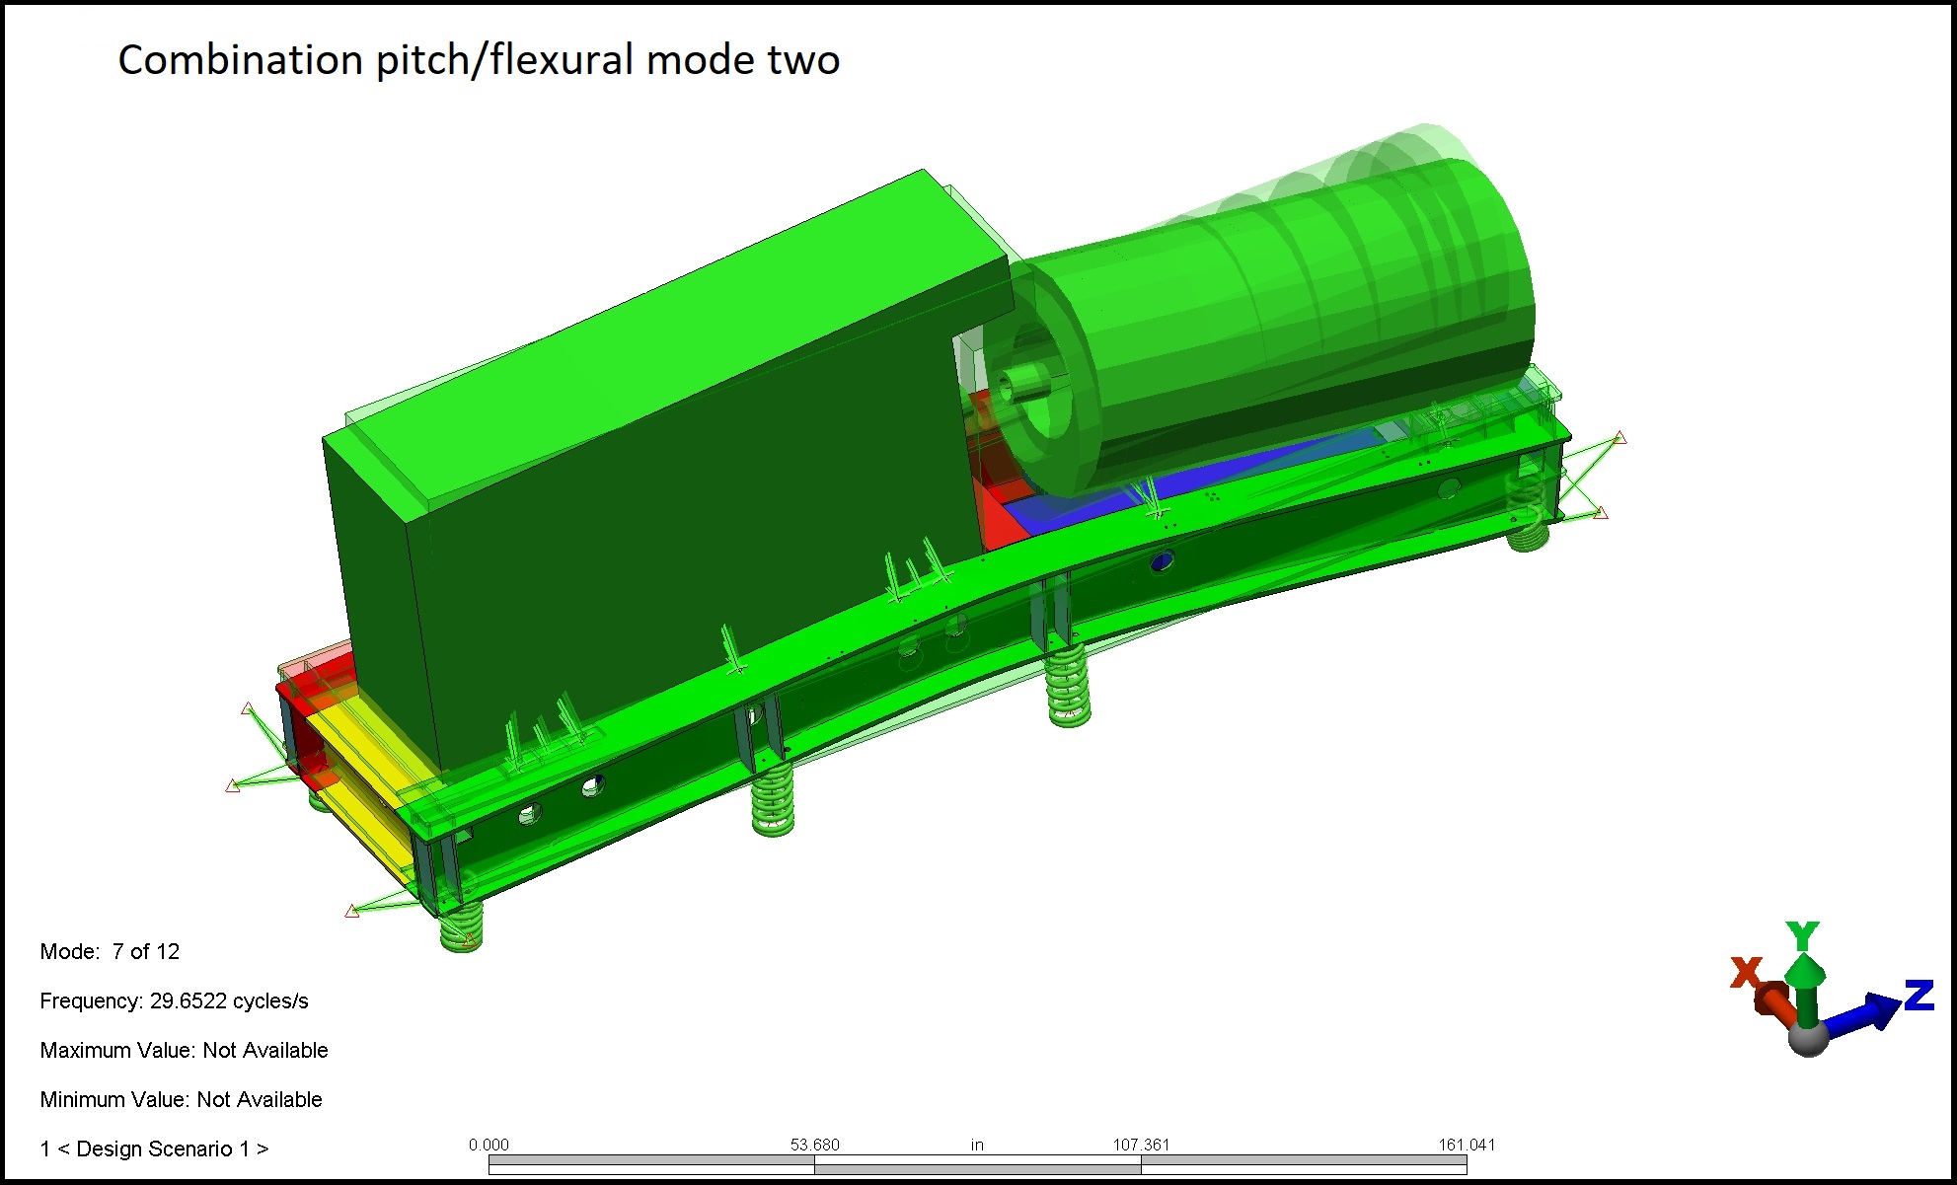
Task: Click the 'Mode: 7 of 12' label
Action: pyautogui.click(x=110, y=951)
